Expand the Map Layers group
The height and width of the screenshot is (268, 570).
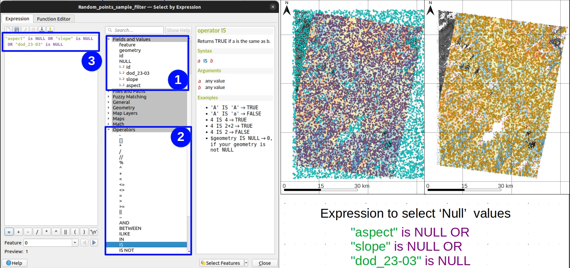pos(109,113)
